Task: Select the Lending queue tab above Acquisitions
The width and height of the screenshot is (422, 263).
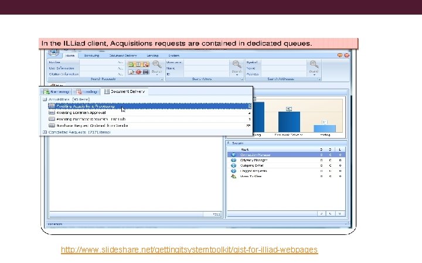Action: point(86,92)
